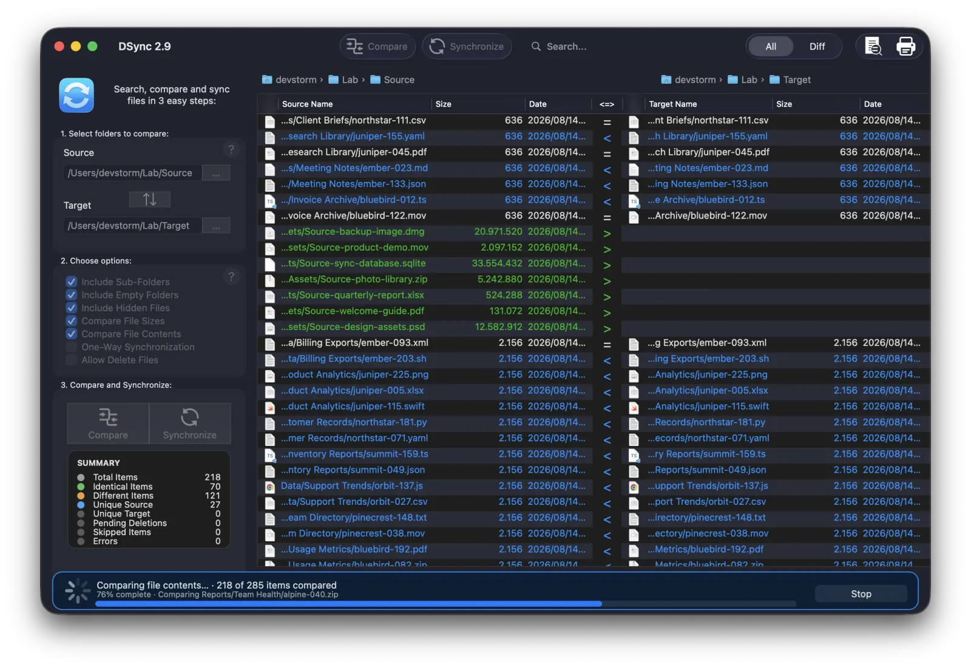This screenshot has height=668, width=971.
Task: Click the search magnifier icon
Action: 536,47
